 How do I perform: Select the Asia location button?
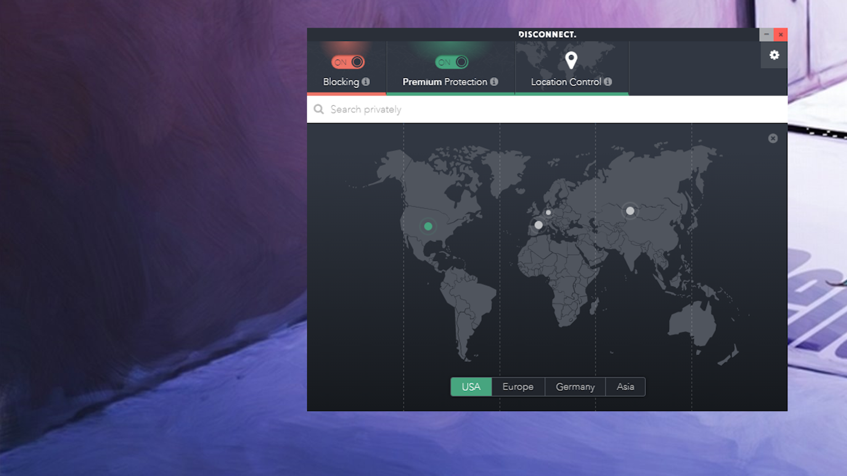tap(625, 387)
